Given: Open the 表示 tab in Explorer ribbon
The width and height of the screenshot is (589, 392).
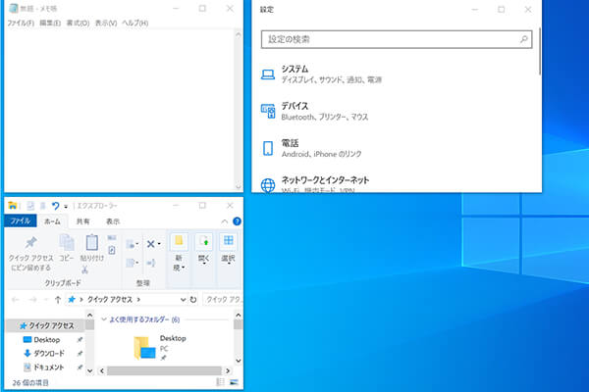Looking at the screenshot, I should tap(113, 221).
